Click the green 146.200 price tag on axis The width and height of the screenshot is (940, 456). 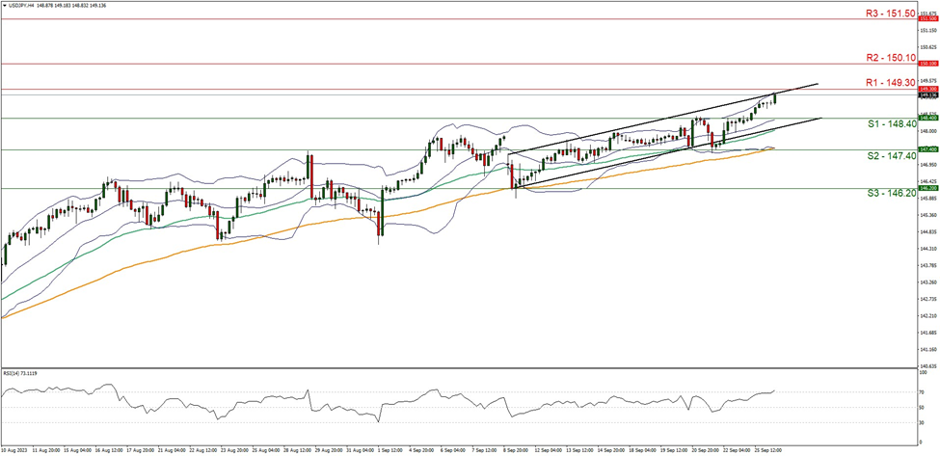[927, 188]
